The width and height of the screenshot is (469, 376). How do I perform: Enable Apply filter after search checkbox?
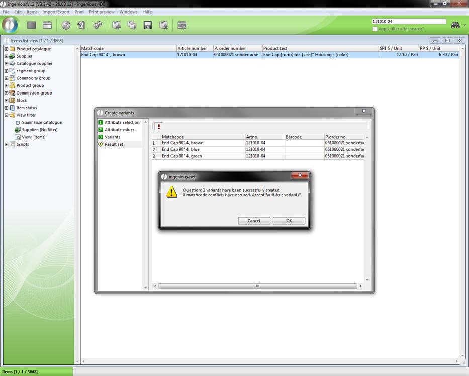point(375,29)
